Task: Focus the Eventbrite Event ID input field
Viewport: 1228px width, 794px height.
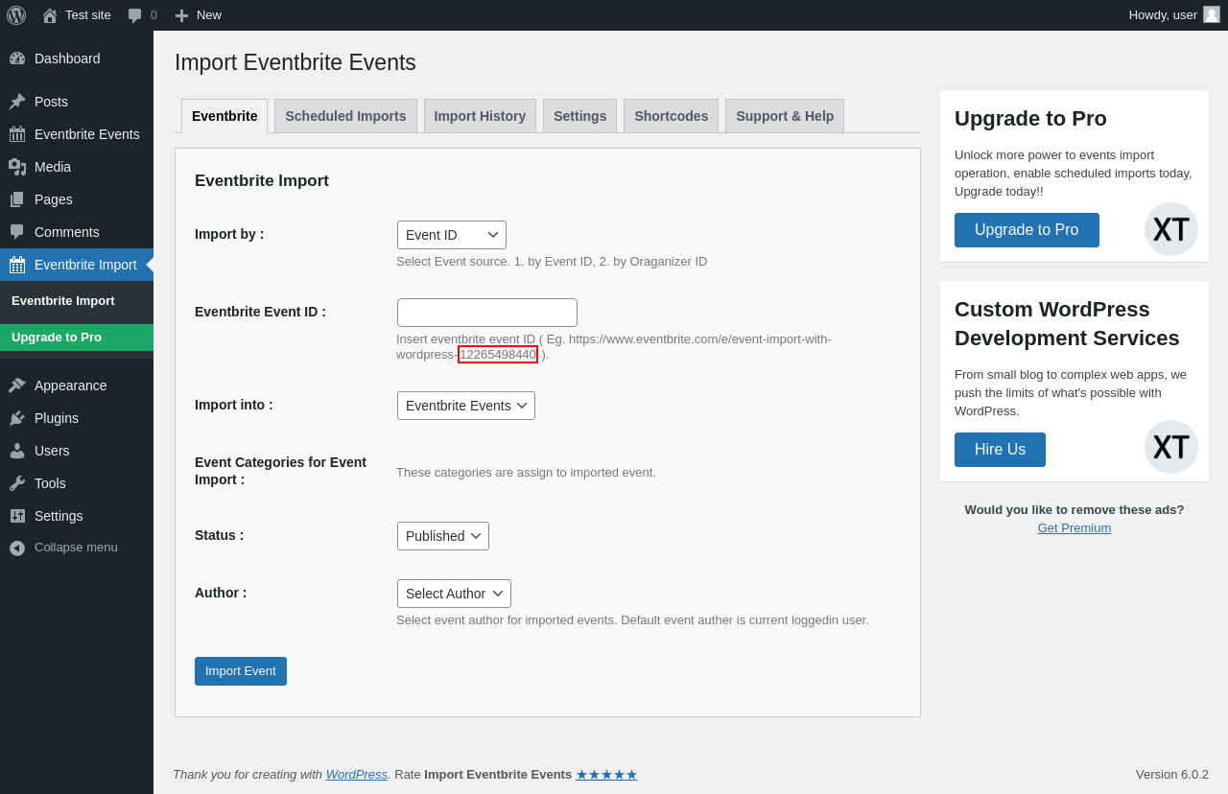Action: coord(487,313)
